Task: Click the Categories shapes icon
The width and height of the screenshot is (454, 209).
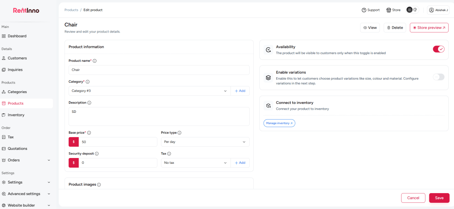Action: tap(4, 92)
